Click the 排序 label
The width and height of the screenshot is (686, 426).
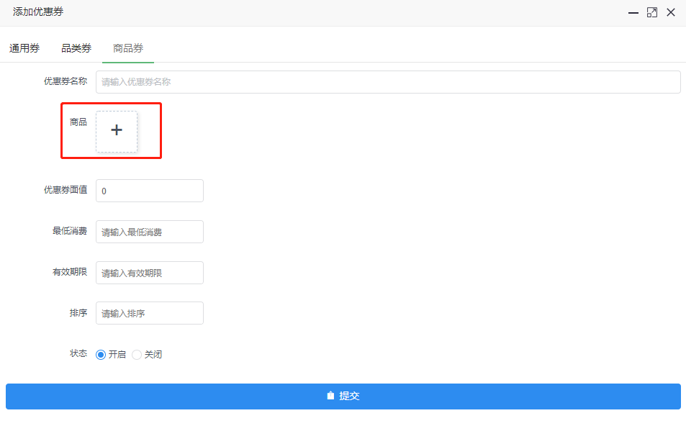click(78, 313)
